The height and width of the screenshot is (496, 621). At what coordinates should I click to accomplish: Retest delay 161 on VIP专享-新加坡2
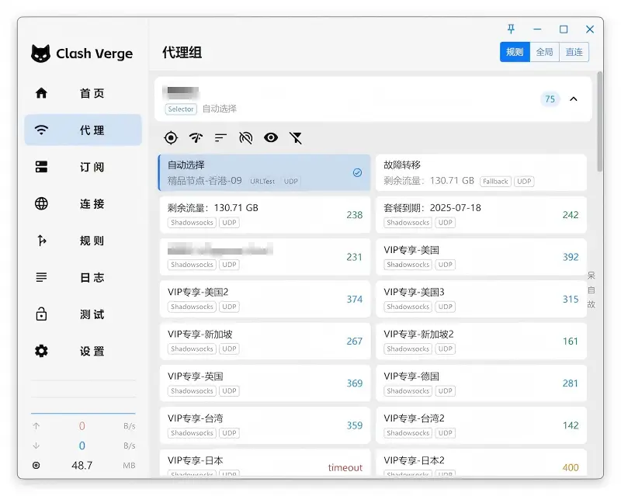571,341
